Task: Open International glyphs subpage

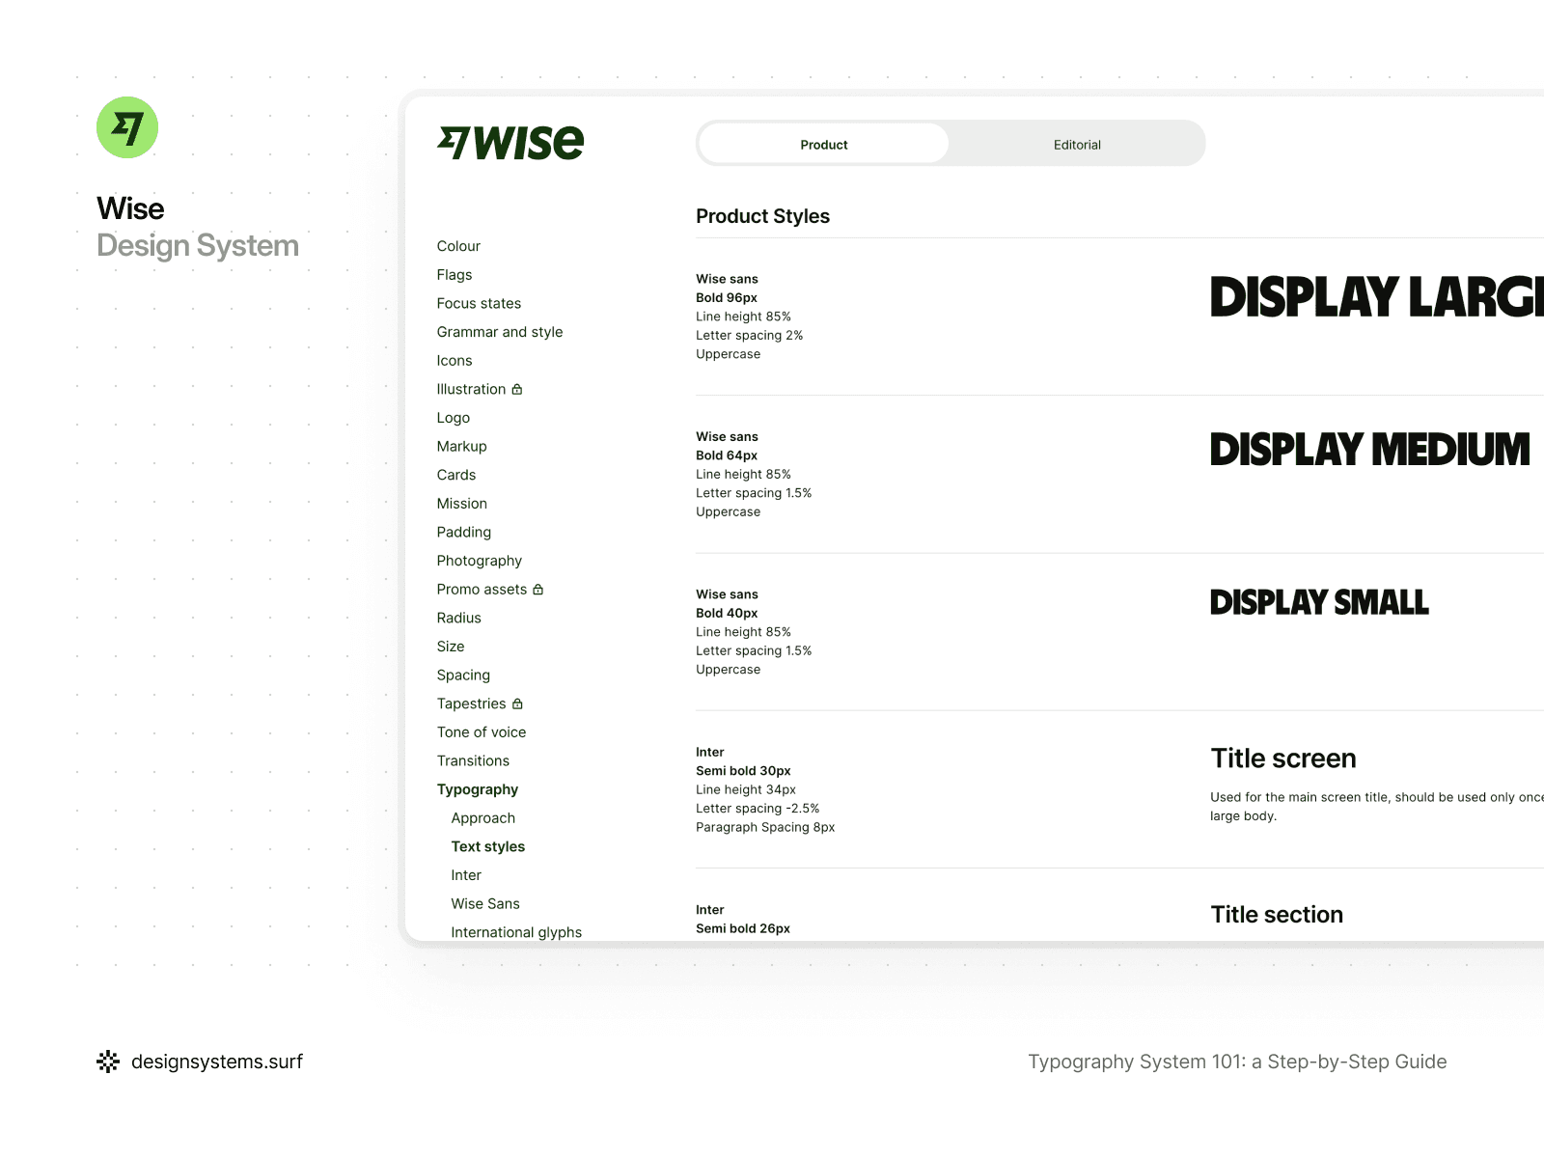Action: 516,932
